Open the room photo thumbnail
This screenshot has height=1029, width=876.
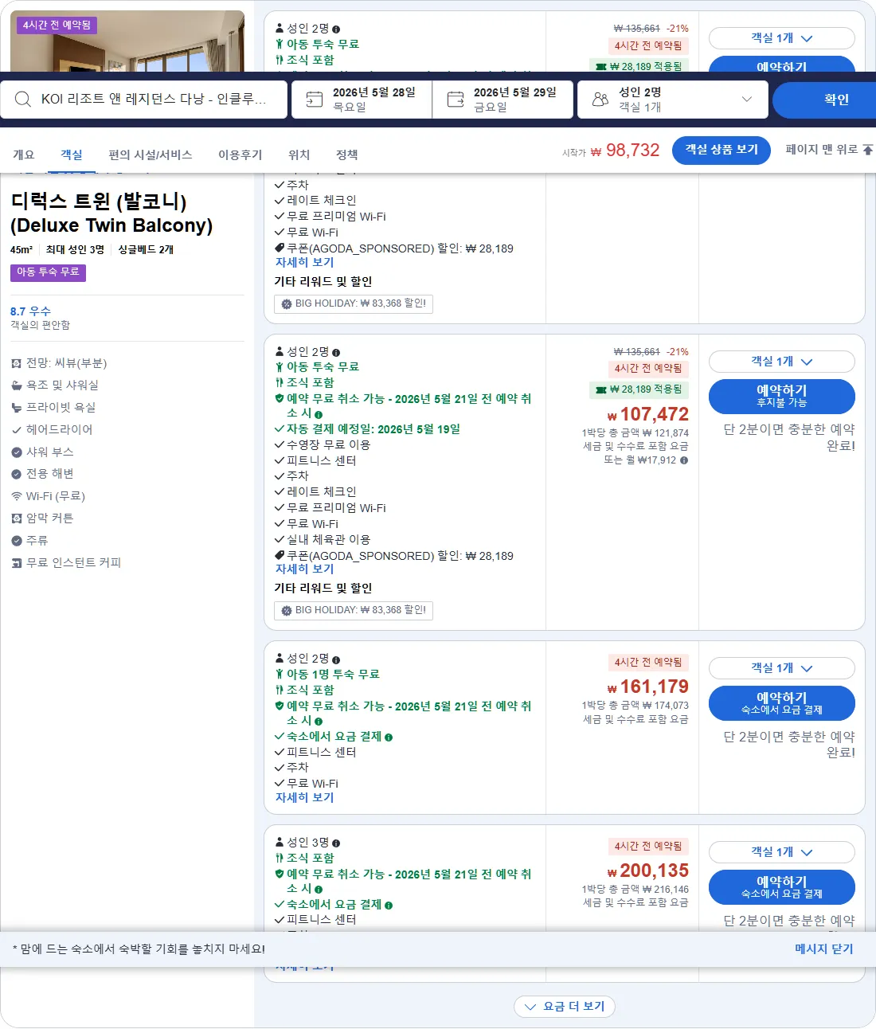[127, 41]
